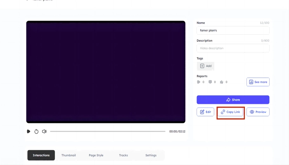Click the Name input field
Image resolution: width=289 pixels, height=165 pixels.
[233, 31]
